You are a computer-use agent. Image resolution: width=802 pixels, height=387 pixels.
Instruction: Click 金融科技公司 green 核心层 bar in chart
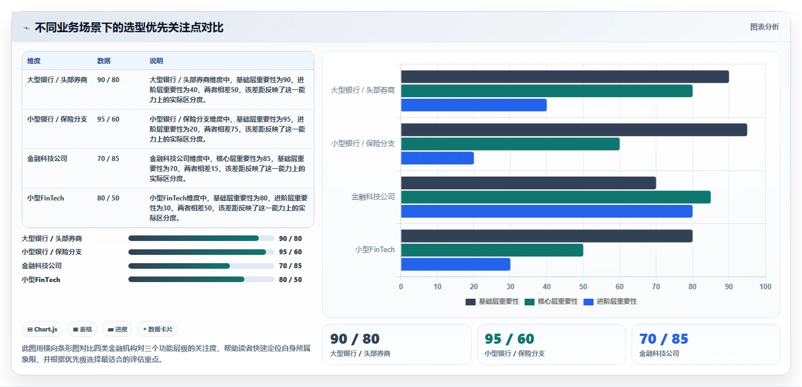tap(556, 197)
